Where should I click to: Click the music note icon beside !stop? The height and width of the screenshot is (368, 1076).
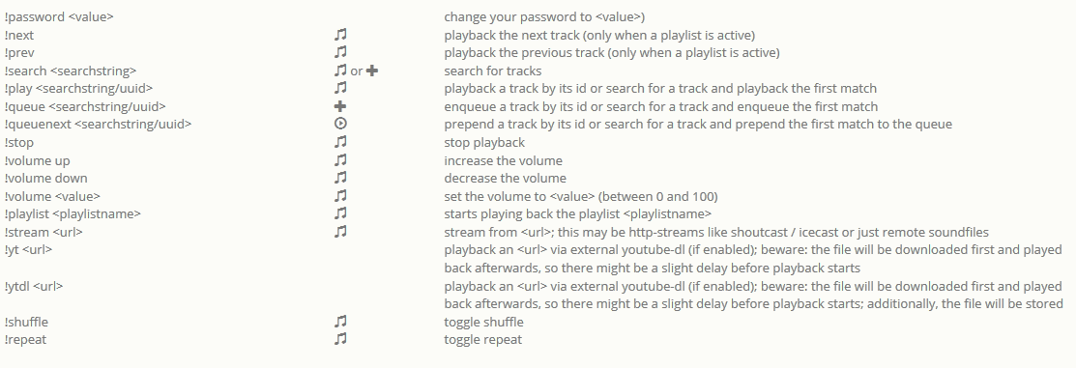(340, 142)
